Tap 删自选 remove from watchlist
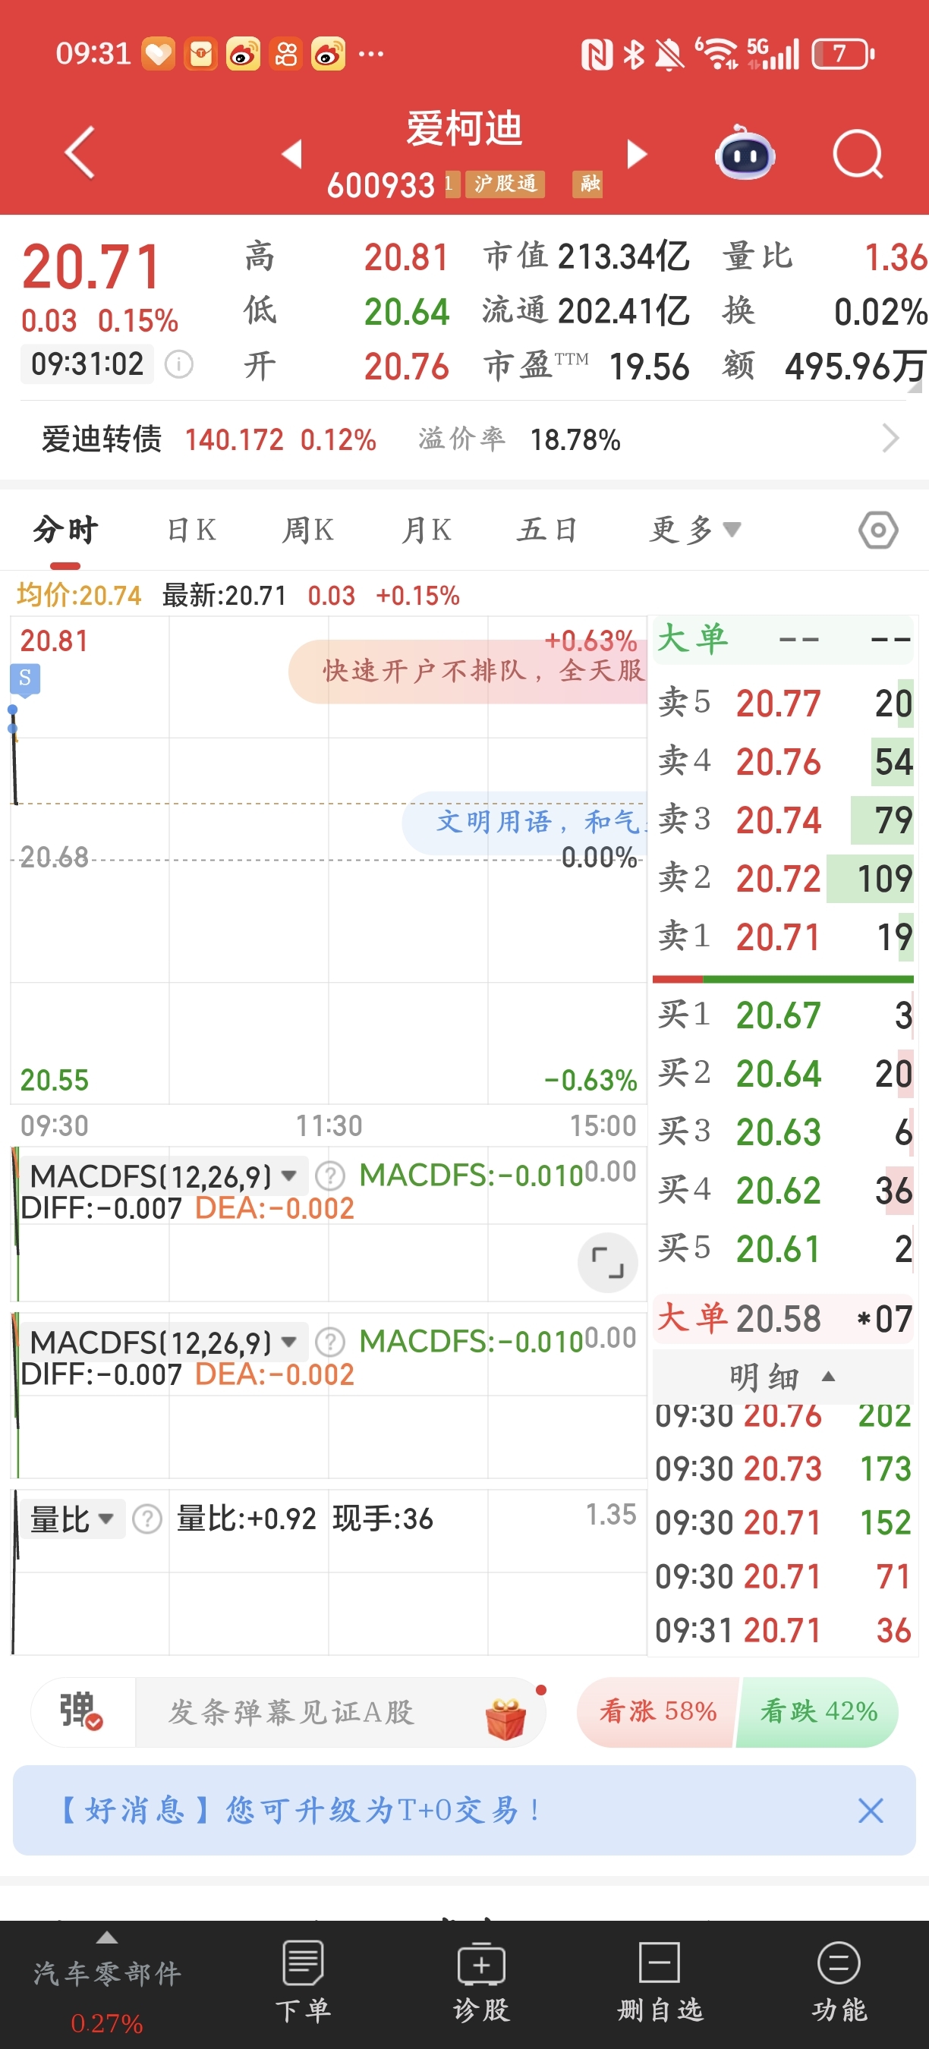929x2049 pixels. 660,1981
